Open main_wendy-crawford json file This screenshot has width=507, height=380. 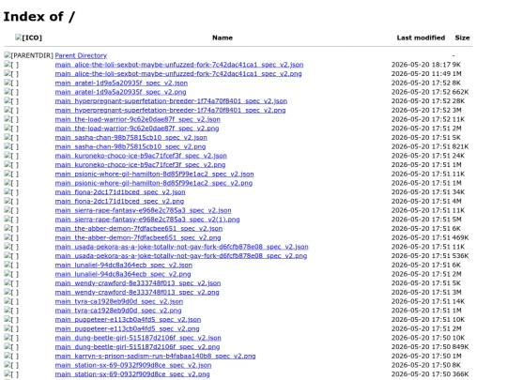click(138, 283)
